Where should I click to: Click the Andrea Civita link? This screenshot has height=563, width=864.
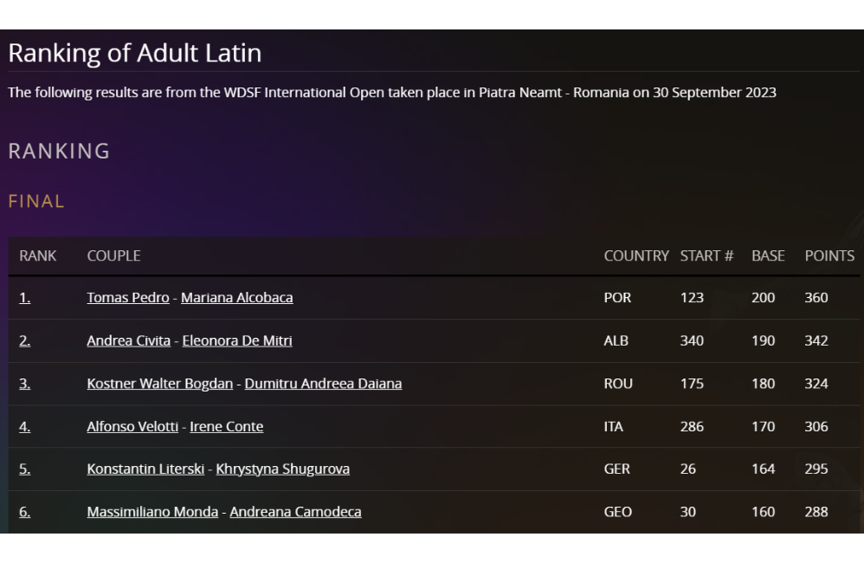[128, 340]
